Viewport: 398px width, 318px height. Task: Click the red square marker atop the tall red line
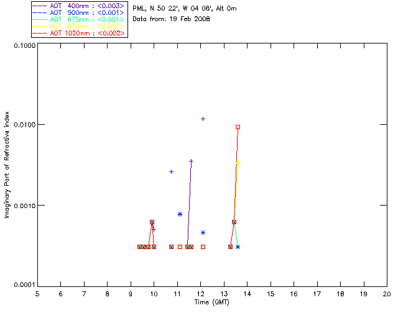pos(238,127)
